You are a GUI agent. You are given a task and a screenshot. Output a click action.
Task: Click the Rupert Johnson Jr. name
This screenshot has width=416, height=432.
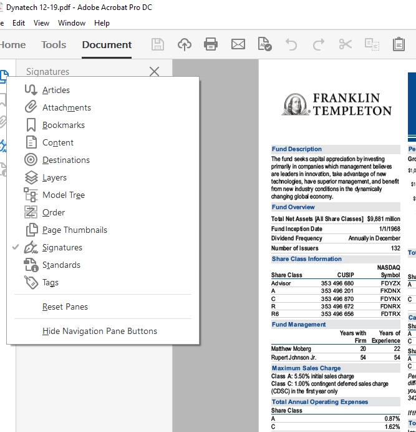[294, 358]
